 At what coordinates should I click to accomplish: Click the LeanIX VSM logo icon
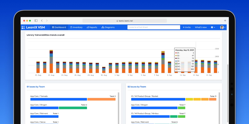coord(23,27)
